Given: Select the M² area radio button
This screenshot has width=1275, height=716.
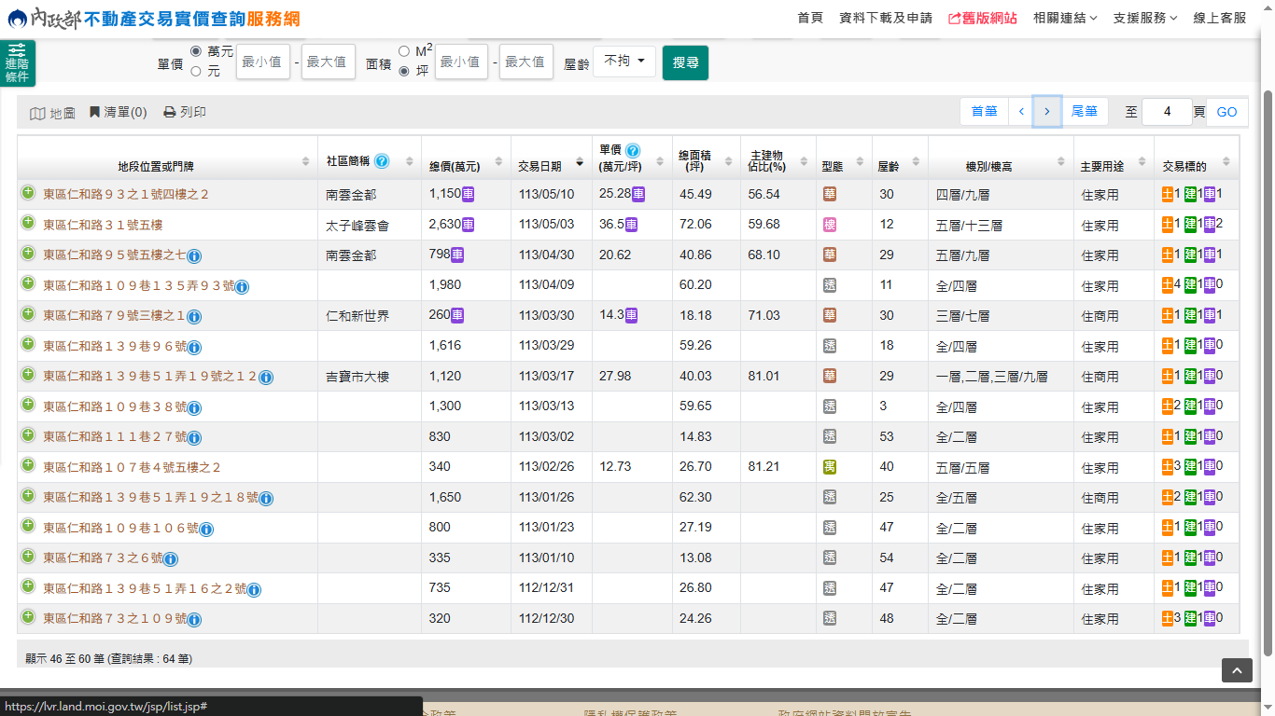Looking at the screenshot, I should tap(404, 51).
